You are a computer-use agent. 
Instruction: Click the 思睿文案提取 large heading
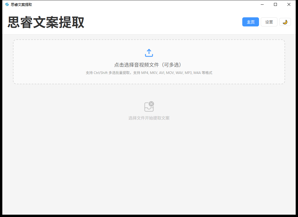point(46,22)
